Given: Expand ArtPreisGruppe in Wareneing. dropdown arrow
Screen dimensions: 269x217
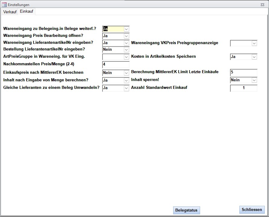Looking at the screenshot, I should point(127,57).
